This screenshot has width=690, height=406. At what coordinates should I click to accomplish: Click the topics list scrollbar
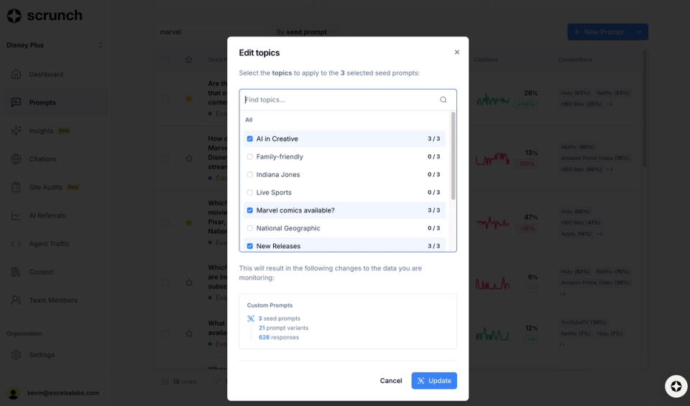(x=453, y=156)
